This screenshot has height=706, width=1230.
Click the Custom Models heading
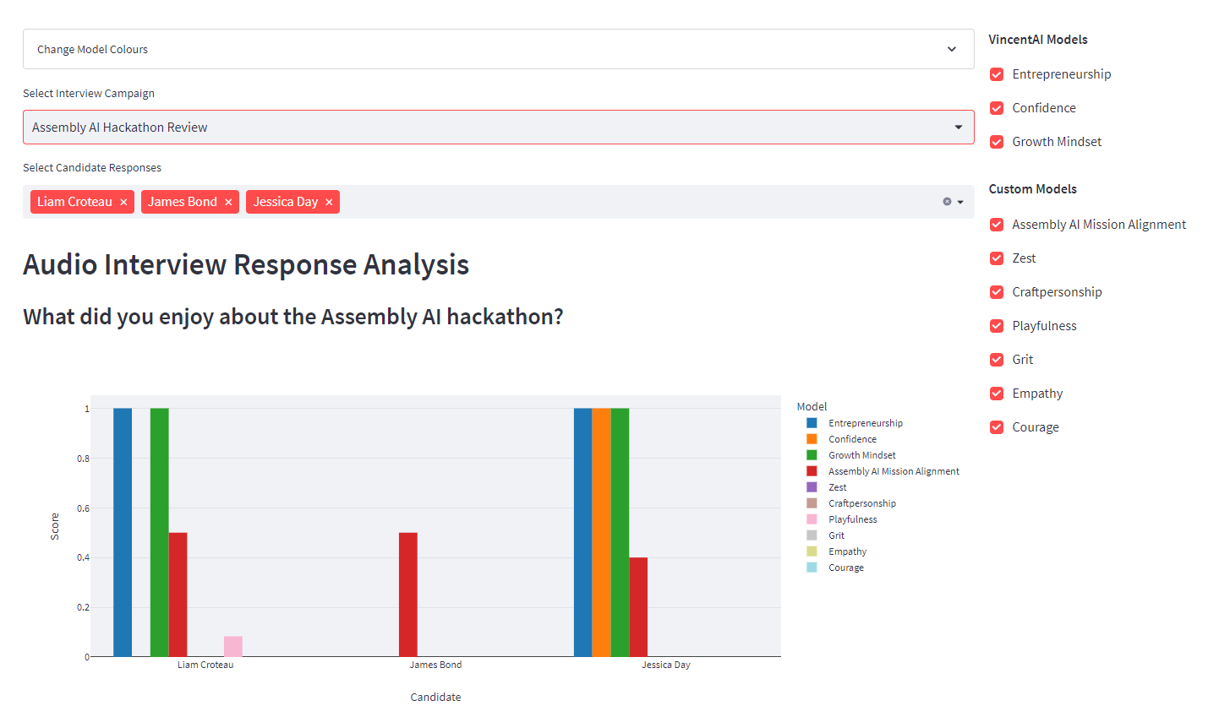[1033, 189]
